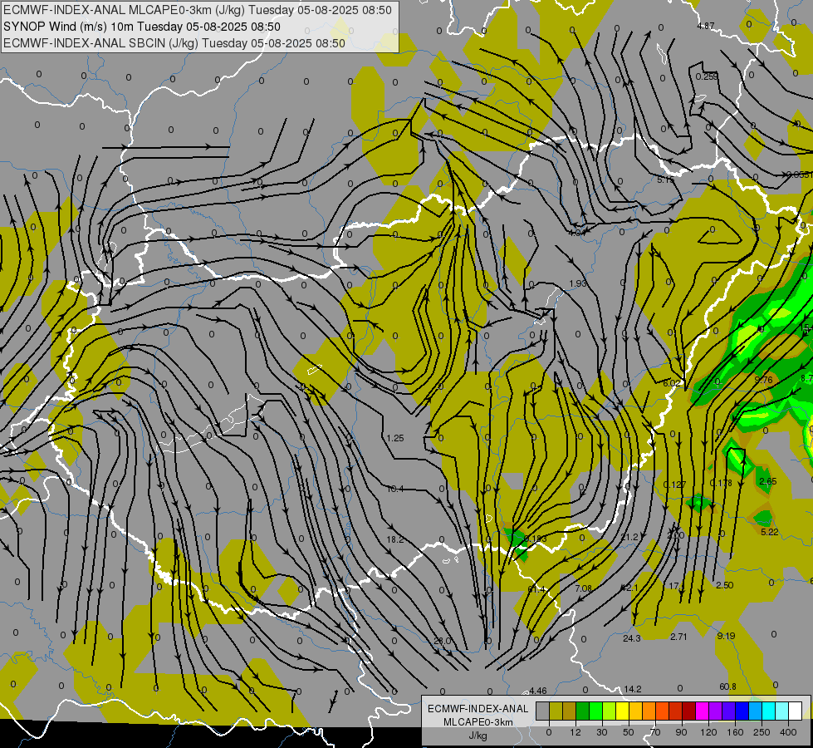Viewport: 813px width, 748px height.
Task: Click the map value 0.259
Action: 707,76
